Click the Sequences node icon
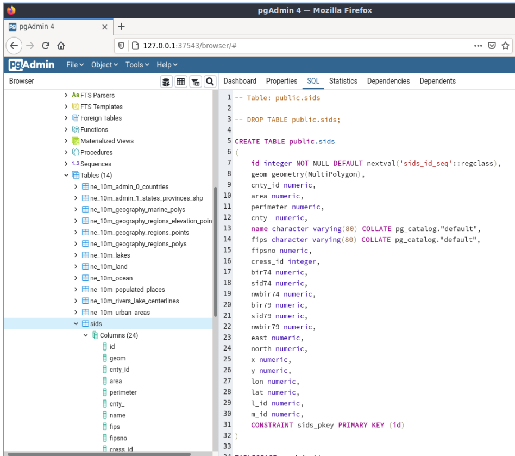Viewport: 515px width, 456px height. click(76, 164)
